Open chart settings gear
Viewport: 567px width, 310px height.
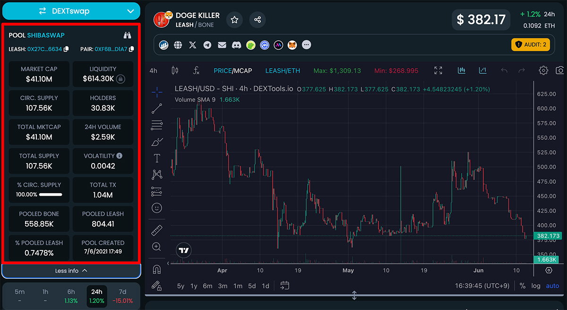pyautogui.click(x=543, y=70)
